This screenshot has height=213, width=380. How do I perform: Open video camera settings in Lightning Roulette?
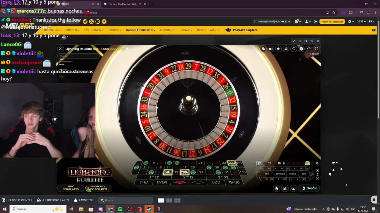coord(271,49)
